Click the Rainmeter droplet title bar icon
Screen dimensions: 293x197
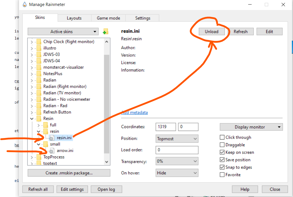25,4
